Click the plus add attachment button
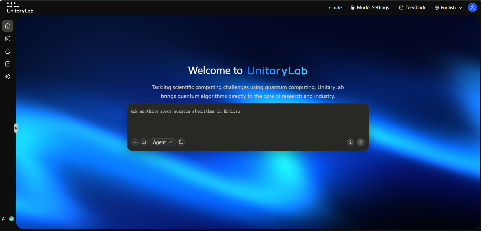Viewport: 481px width, 231px height. tap(135, 142)
